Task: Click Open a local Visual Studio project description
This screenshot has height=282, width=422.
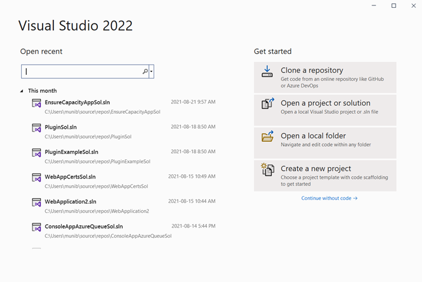Action: [330, 112]
